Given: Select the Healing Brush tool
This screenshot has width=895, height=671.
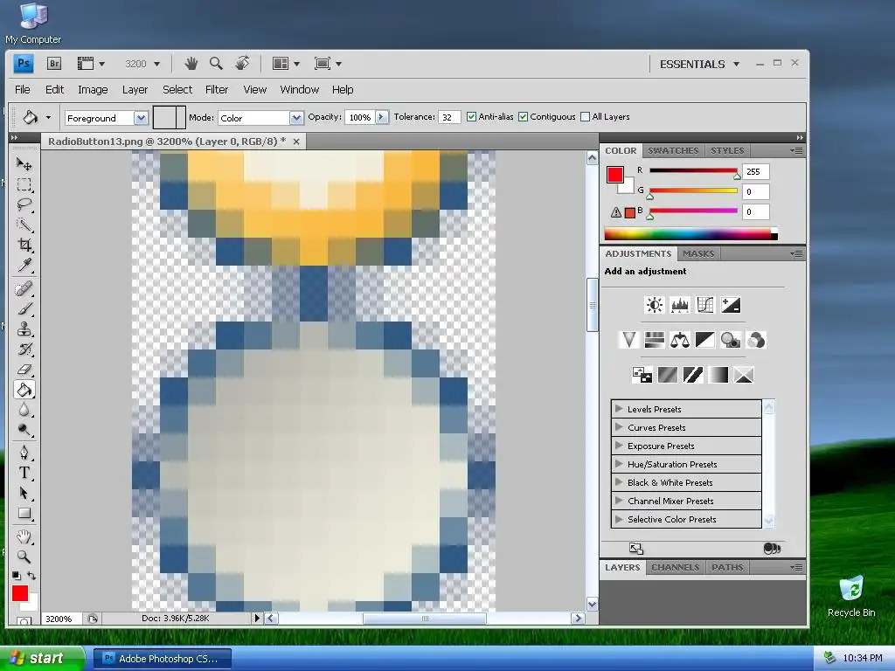Looking at the screenshot, I should [x=24, y=289].
